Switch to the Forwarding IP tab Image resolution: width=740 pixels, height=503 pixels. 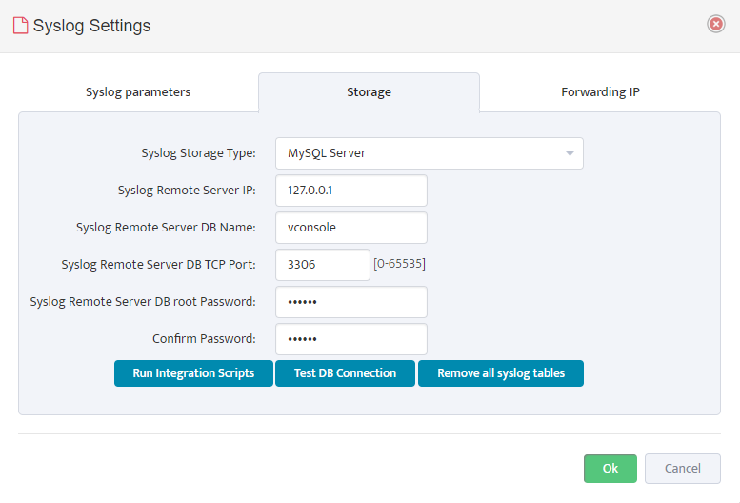click(600, 92)
